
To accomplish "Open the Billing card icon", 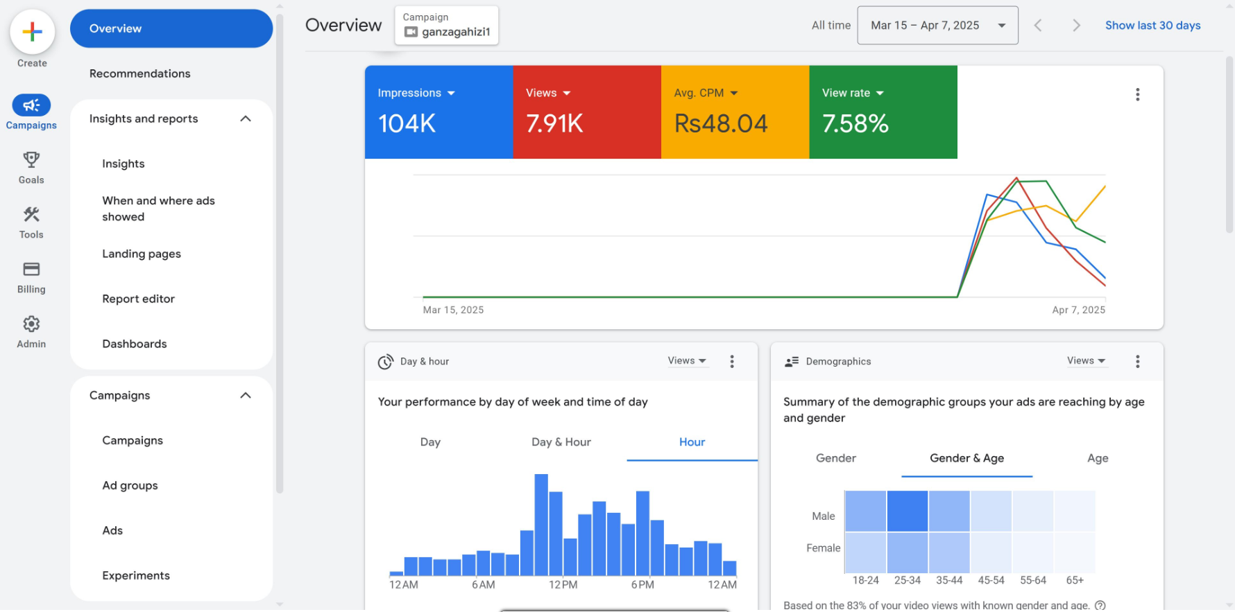I will pyautogui.click(x=31, y=270).
